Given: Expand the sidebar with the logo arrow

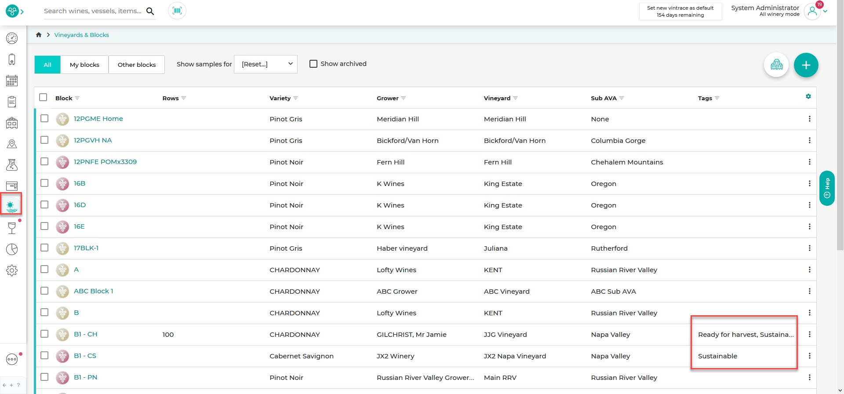Looking at the screenshot, I should 22,11.
